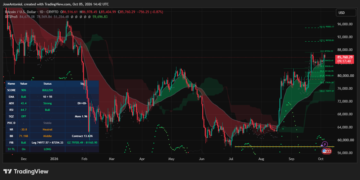Click the 92,000.00 price axis label
The width and height of the screenshot is (360, 180).
pyautogui.click(x=345, y=37)
